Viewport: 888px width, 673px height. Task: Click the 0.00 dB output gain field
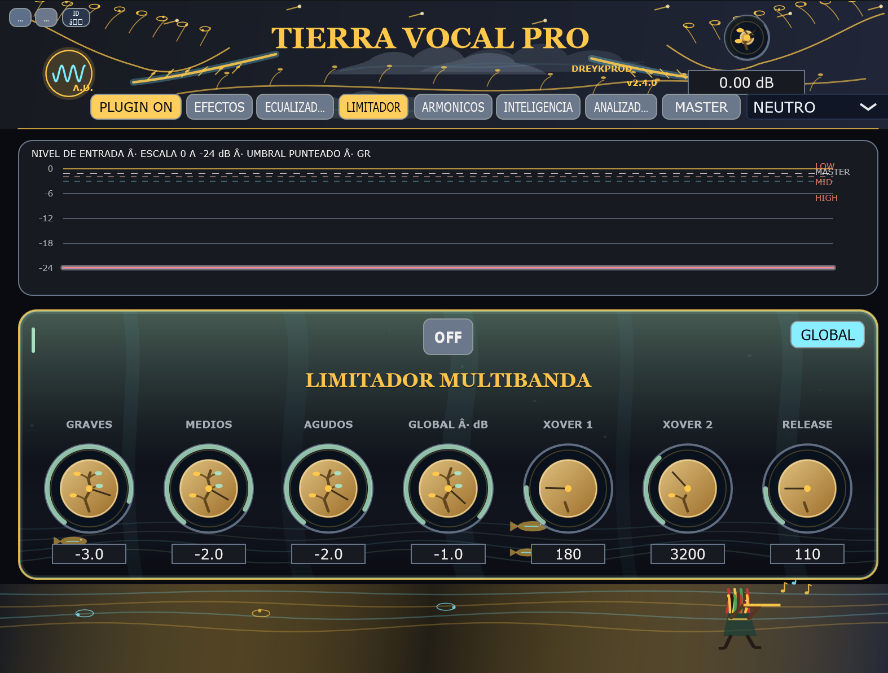(x=746, y=82)
